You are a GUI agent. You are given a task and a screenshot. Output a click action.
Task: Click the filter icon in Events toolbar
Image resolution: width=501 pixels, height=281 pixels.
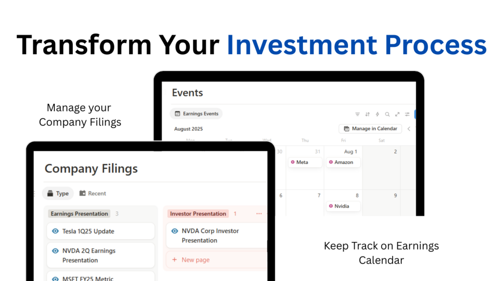(x=357, y=114)
